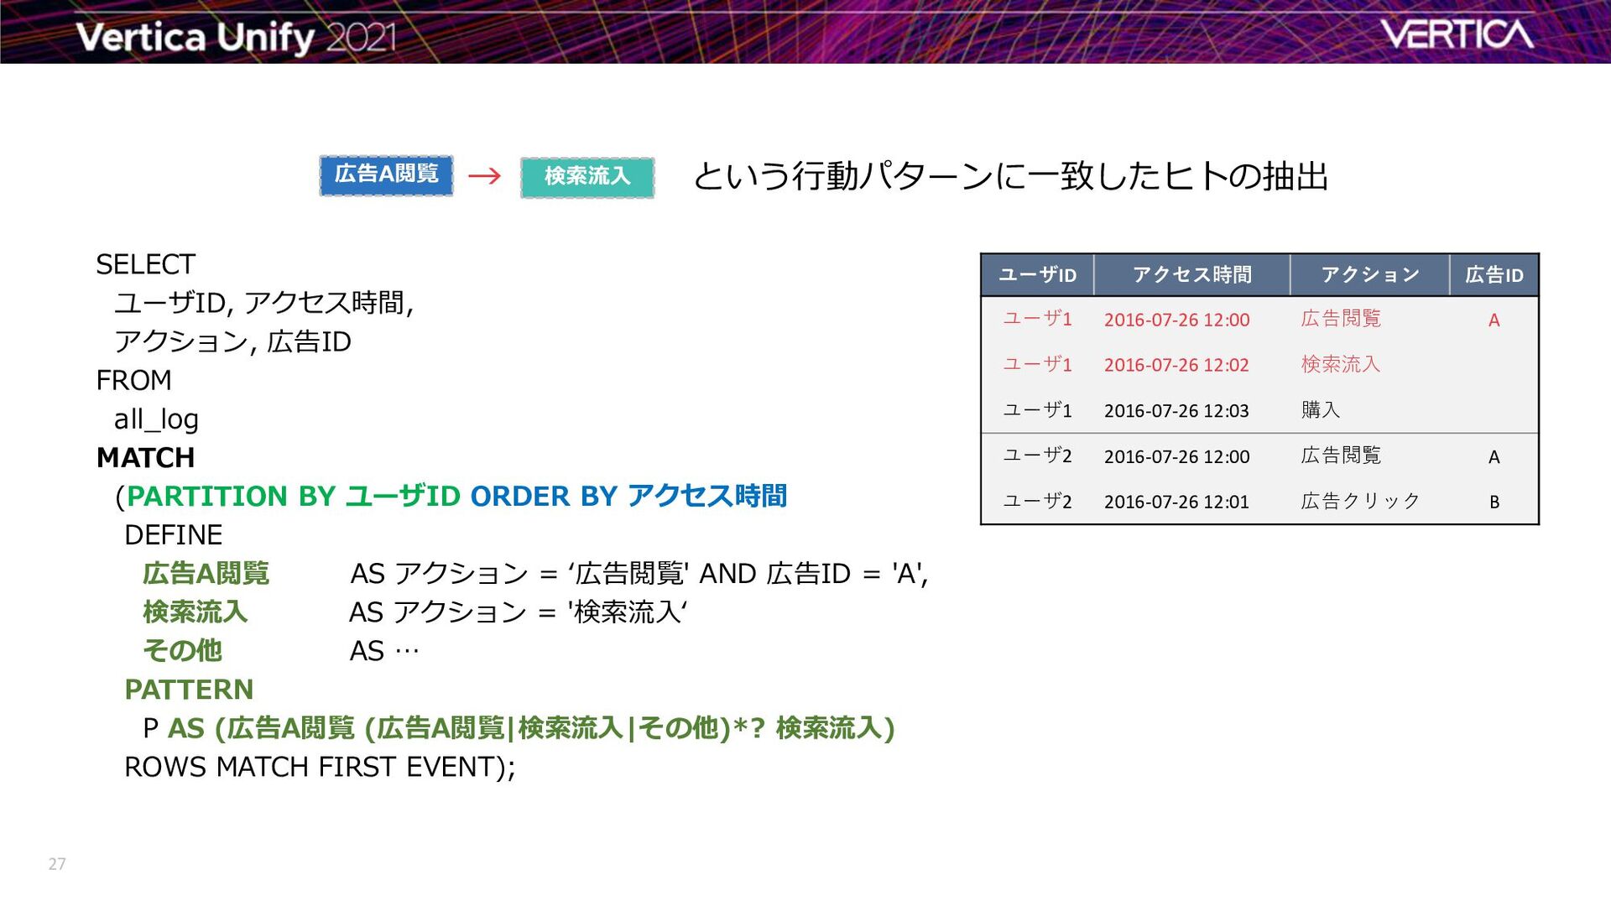The image size is (1611, 906).
Task: Click the line ユーザID, アクセス時間,
Action: [x=263, y=303]
